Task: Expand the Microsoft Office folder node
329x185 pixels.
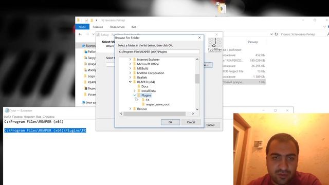Action: (x=130, y=64)
